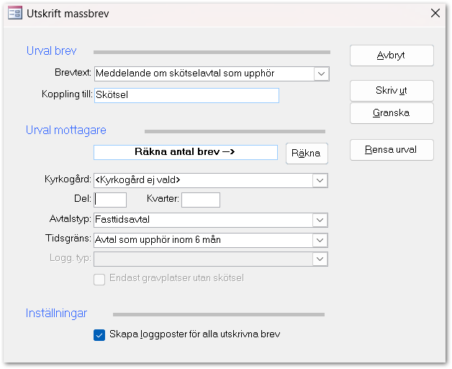Open the Tidsgräns dropdown arrow
The width and height of the screenshot is (452, 369).
pyautogui.click(x=321, y=241)
